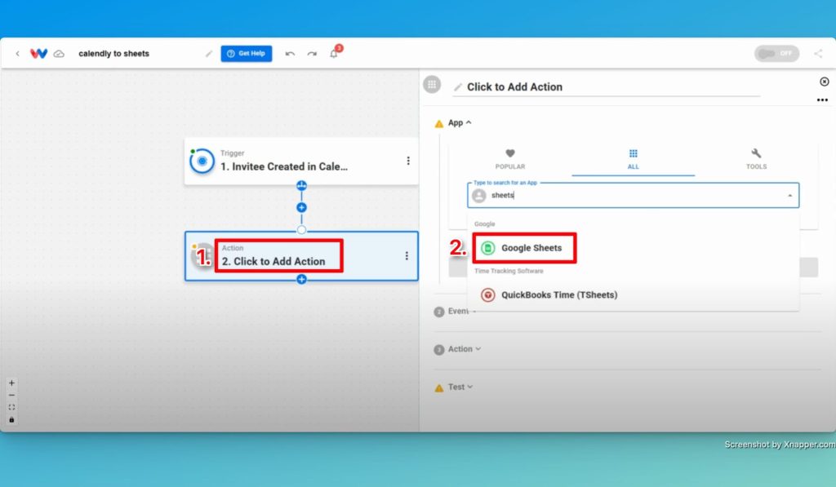The width and height of the screenshot is (836, 487).
Task: Lock the canvas with padlock icon
Action: (11, 420)
